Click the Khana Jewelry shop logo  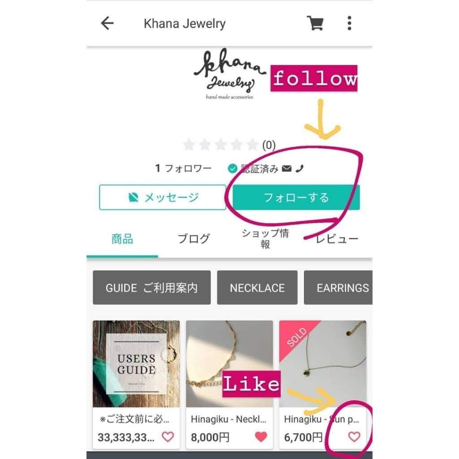[x=230, y=74]
